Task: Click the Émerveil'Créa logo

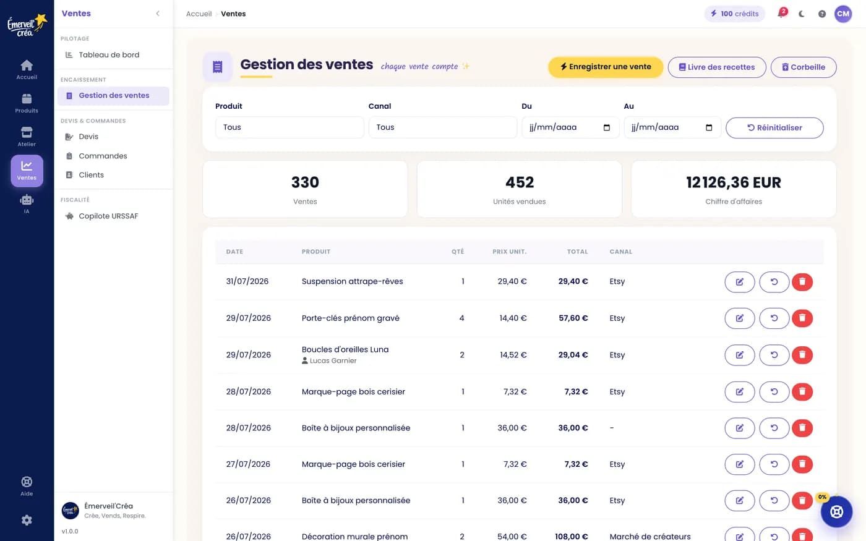Action: (27, 25)
